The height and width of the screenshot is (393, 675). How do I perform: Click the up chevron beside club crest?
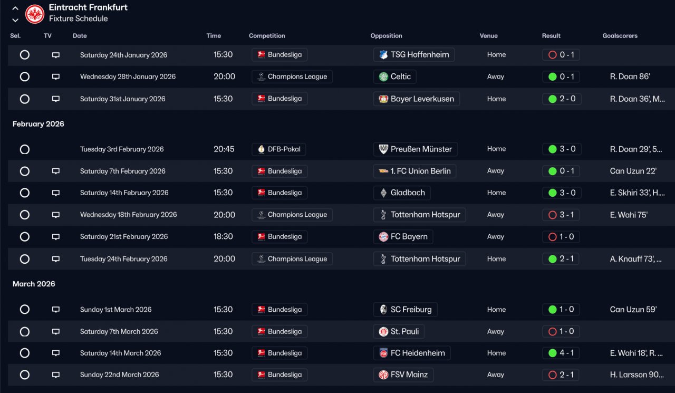[x=15, y=8]
